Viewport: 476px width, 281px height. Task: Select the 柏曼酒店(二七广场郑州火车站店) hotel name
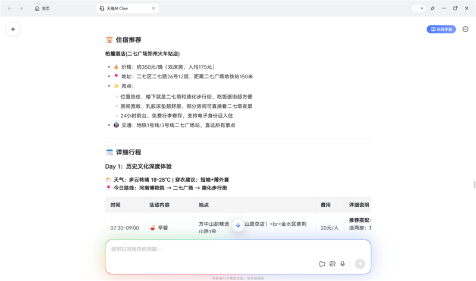pyautogui.click(x=142, y=53)
